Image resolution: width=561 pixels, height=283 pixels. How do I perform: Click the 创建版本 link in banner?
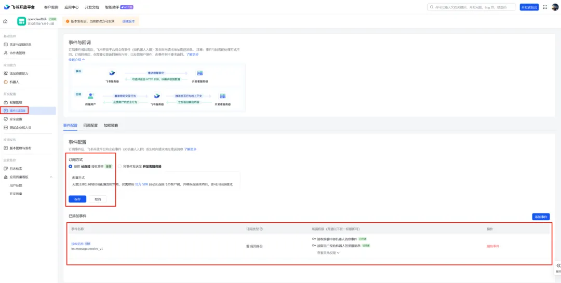(x=128, y=21)
